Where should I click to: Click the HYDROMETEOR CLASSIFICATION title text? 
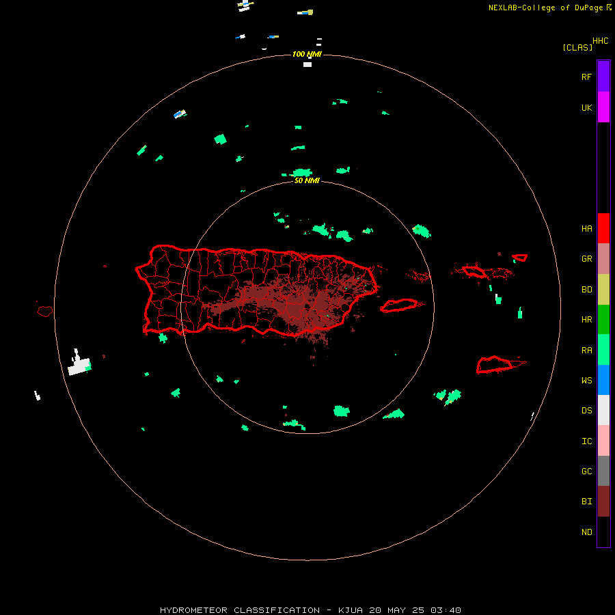(240, 610)
